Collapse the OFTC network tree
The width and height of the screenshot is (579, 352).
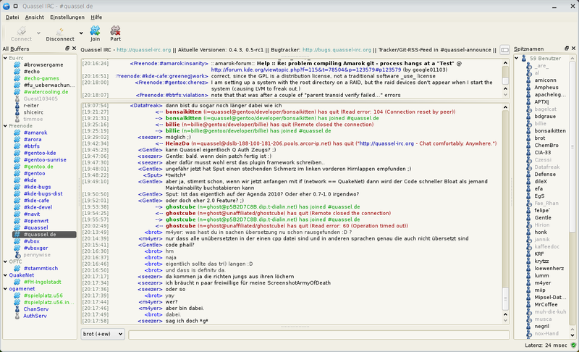(x=5, y=261)
